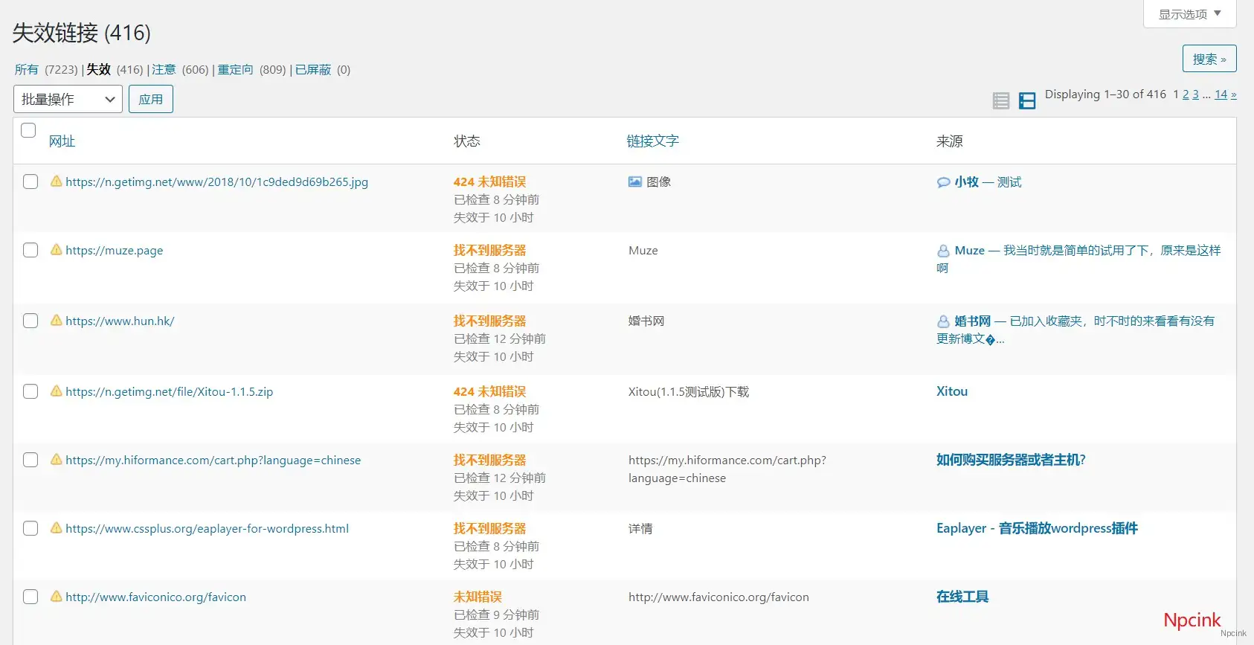This screenshot has height=645, width=1254.
Task: Click warning icon beside cssplus.org URL
Action: click(x=56, y=527)
